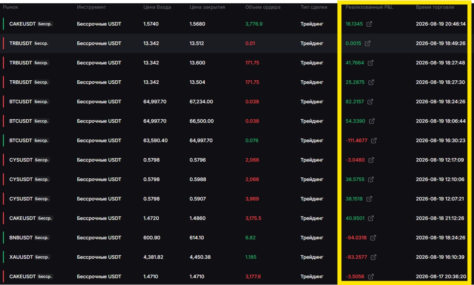Viewport: 474px width, 285px height.
Task: Open share icon next to 16.1345 P&L
Action: pos(369,24)
